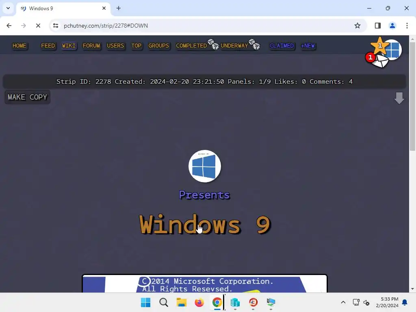416x312 pixels.
Task: Jump down with the gray arrow
Action: coord(399,98)
